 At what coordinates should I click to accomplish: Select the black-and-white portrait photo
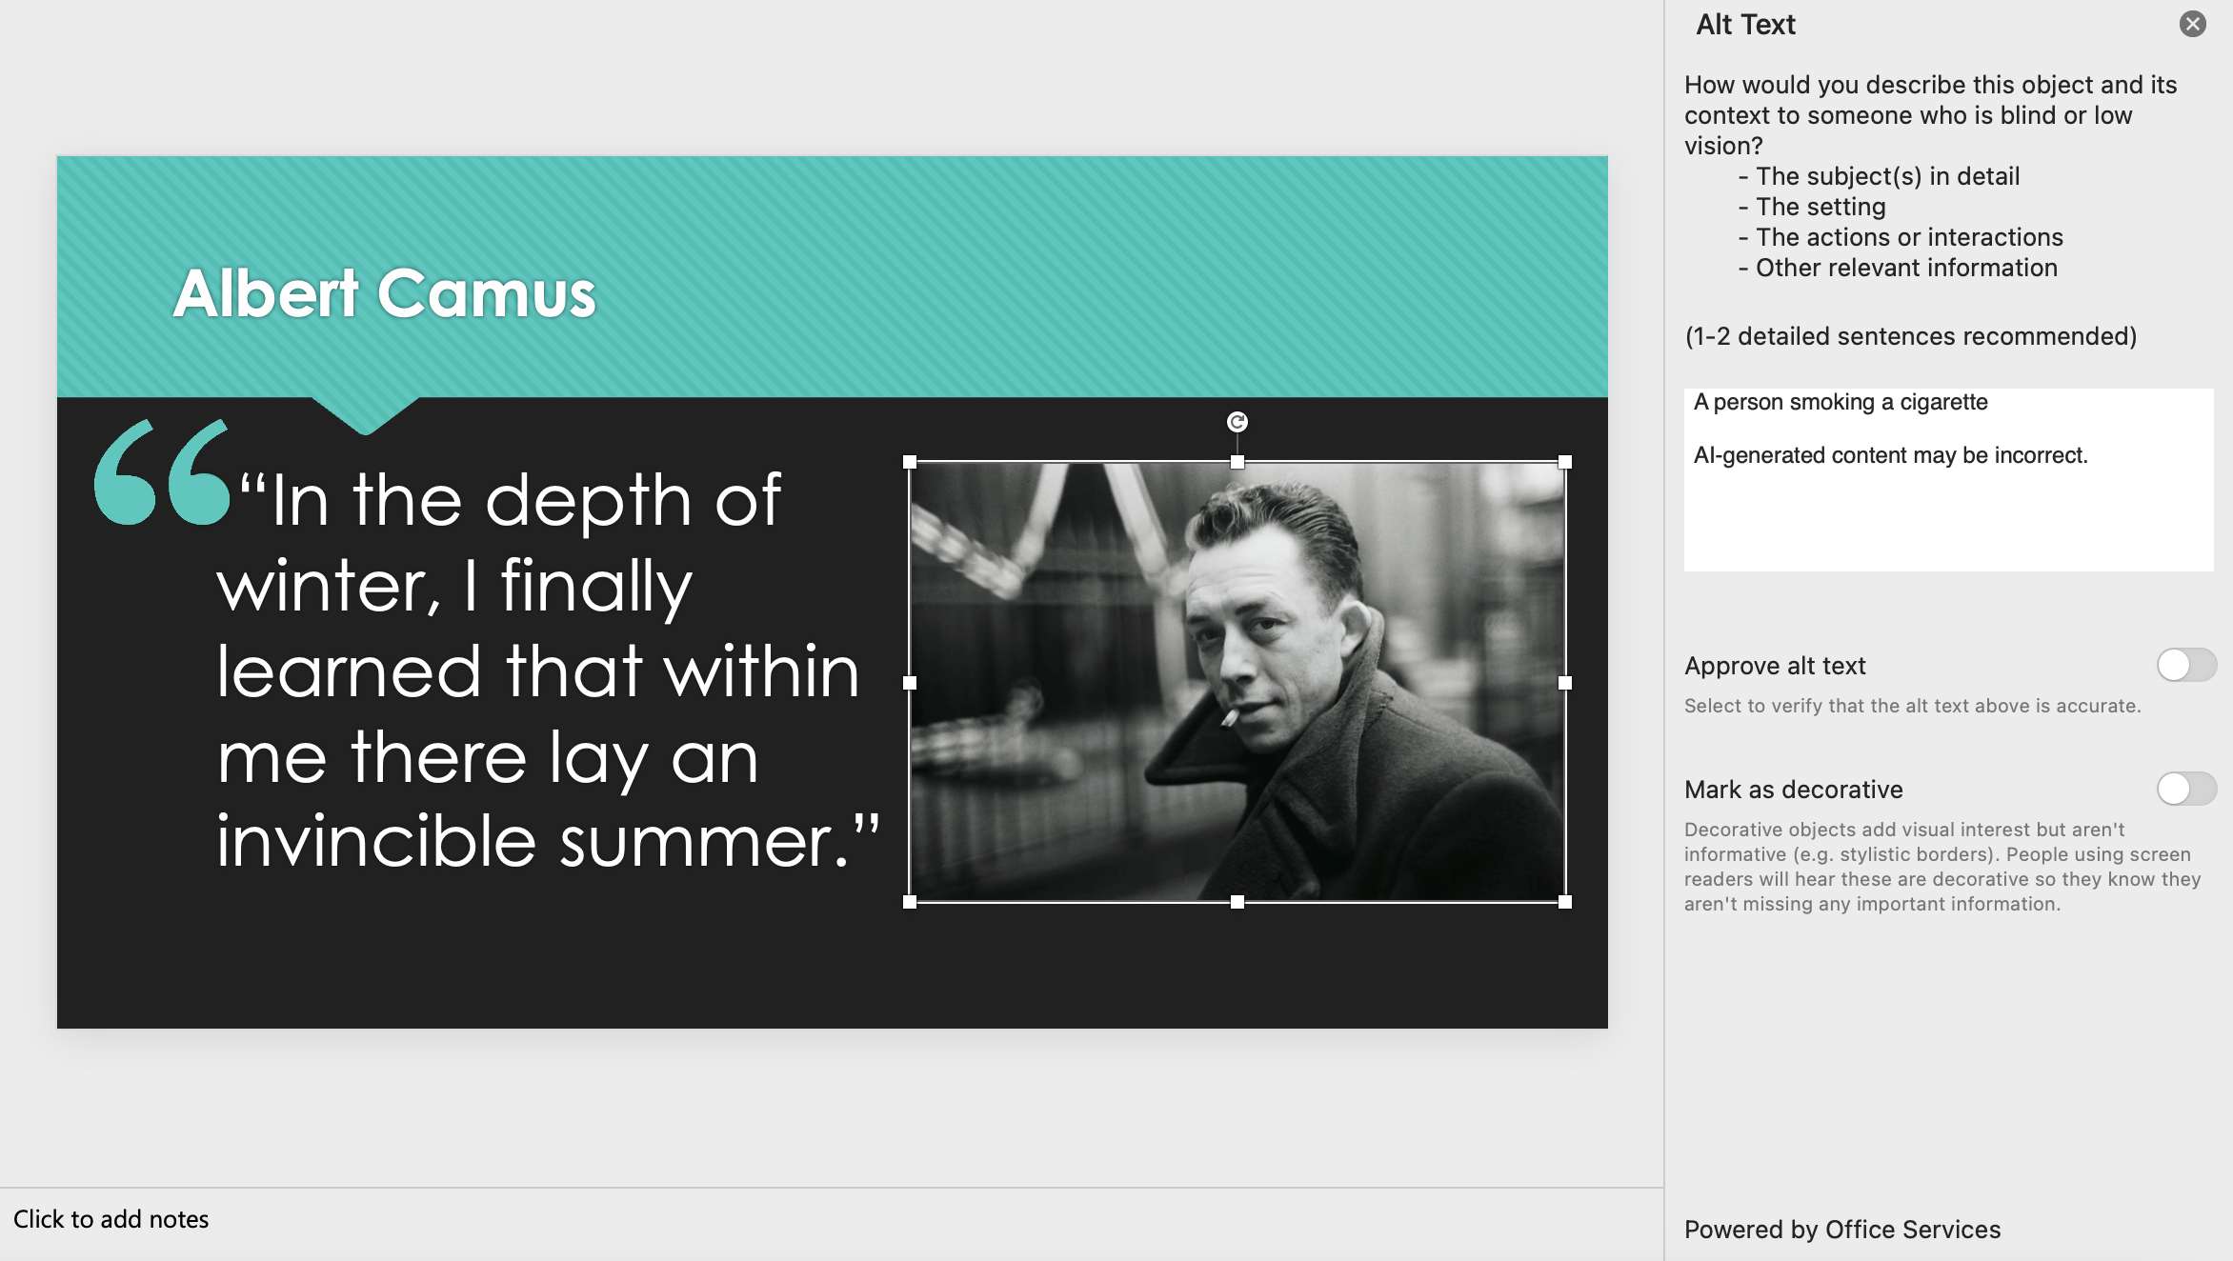(1237, 683)
